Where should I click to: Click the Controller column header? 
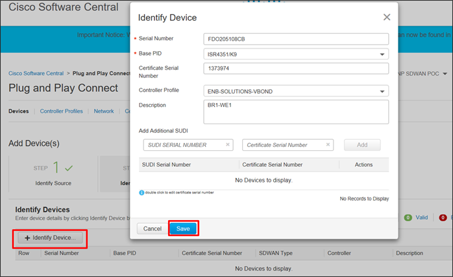coord(339,253)
